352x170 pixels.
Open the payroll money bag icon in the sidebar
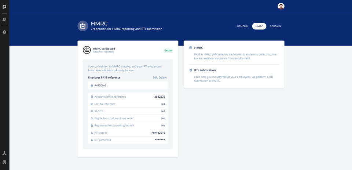[x=4, y=32]
